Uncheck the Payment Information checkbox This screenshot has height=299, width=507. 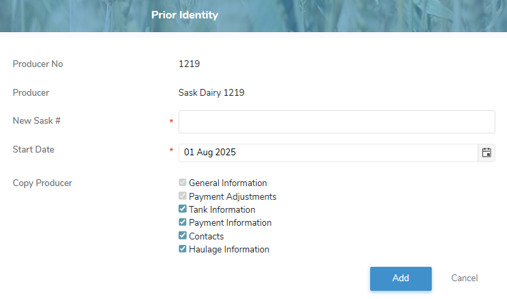pyautogui.click(x=183, y=222)
